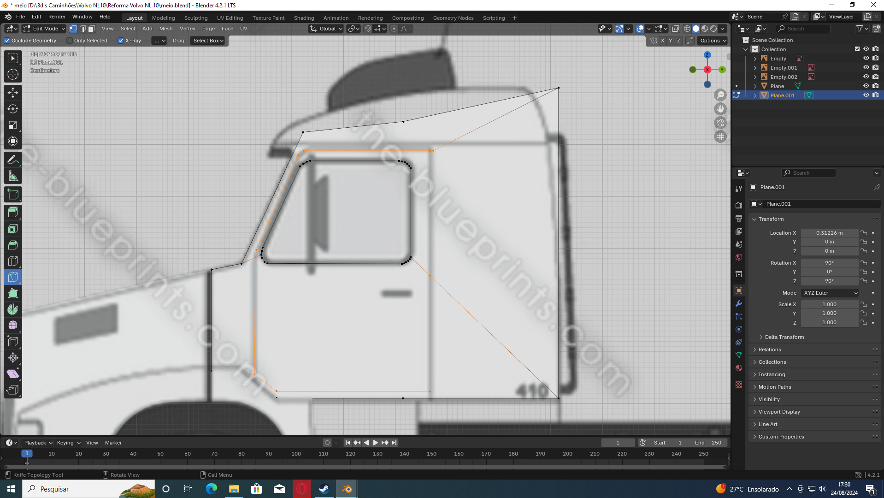Viewport: 884px width, 498px height.
Task: Click the Location X value field
Action: coord(829,233)
